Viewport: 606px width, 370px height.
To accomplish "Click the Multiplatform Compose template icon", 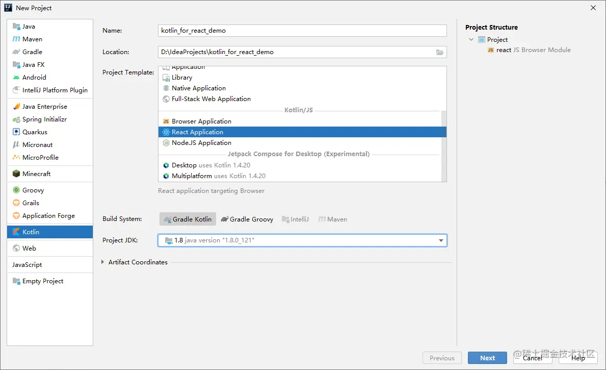I will [166, 176].
